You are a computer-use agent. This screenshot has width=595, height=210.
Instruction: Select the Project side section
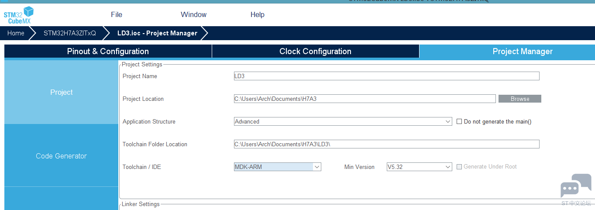coord(62,92)
